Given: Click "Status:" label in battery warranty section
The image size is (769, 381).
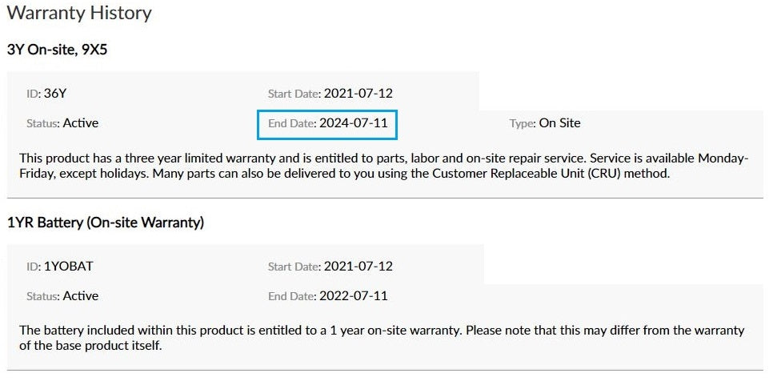Looking at the screenshot, I should point(42,296).
